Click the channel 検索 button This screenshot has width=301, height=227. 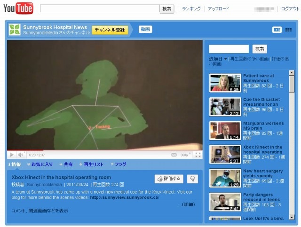pyautogui.click(x=260, y=49)
